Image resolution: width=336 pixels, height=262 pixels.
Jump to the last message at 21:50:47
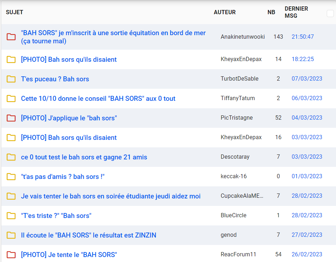pos(303,37)
